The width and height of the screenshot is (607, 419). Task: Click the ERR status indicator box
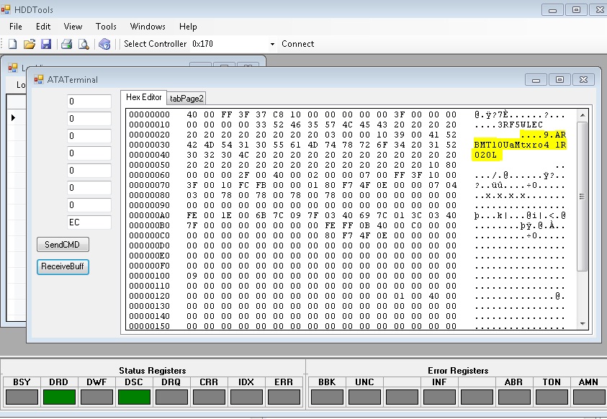point(284,397)
